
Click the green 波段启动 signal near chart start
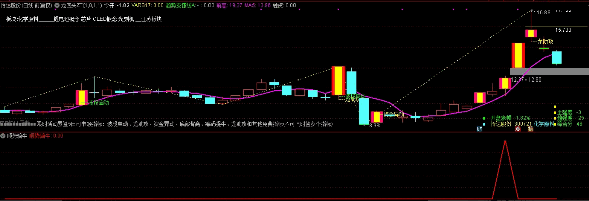99,103
